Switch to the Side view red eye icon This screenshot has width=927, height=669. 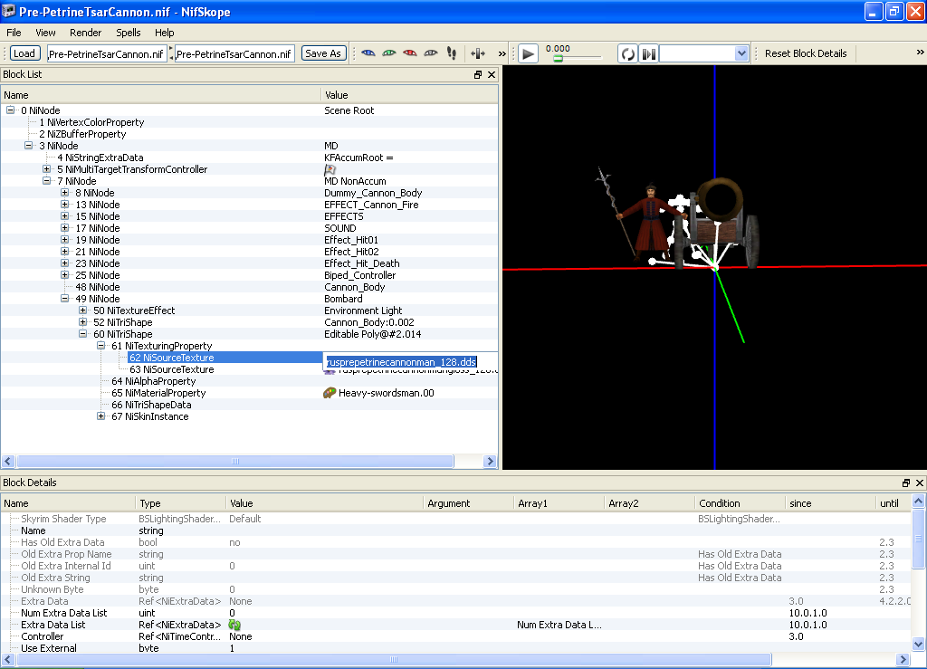[410, 53]
